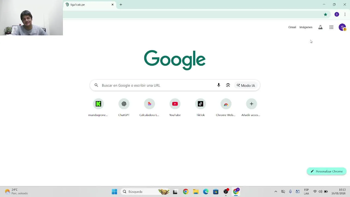Click the bookmark star in the address bar
350x197 pixels.
point(325,15)
